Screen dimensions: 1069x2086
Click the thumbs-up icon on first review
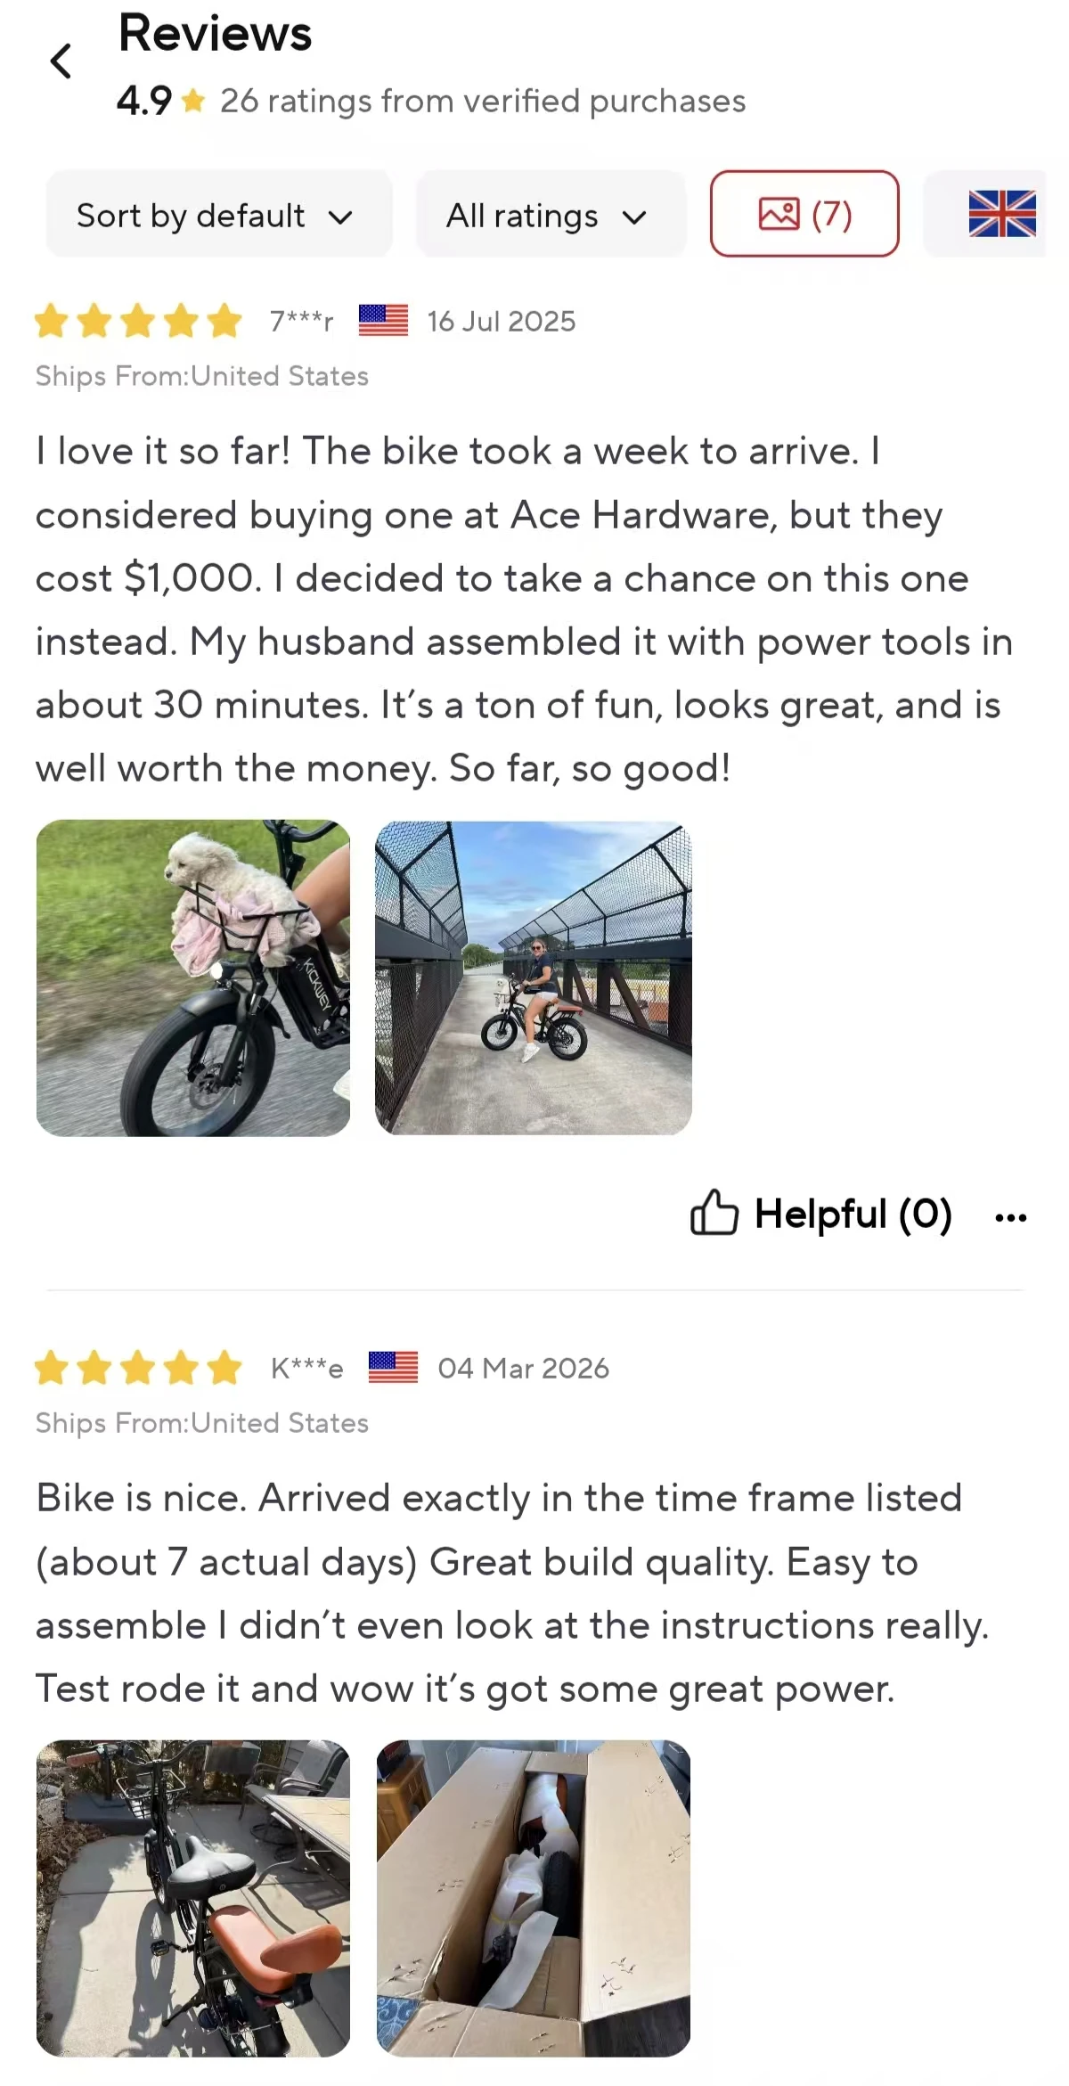coord(714,1214)
